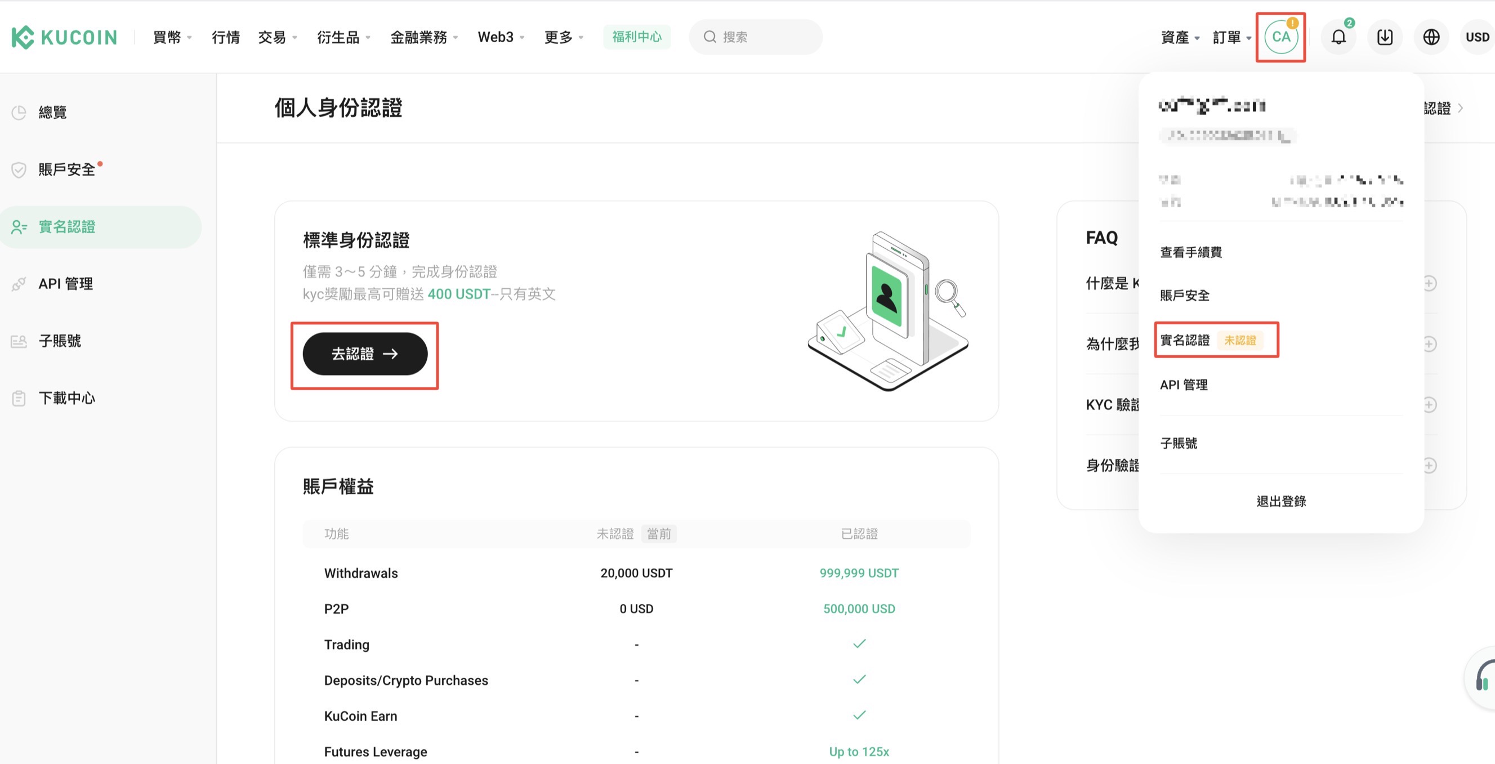
Task: Click the 去認證 button to start KYC
Action: 364,353
